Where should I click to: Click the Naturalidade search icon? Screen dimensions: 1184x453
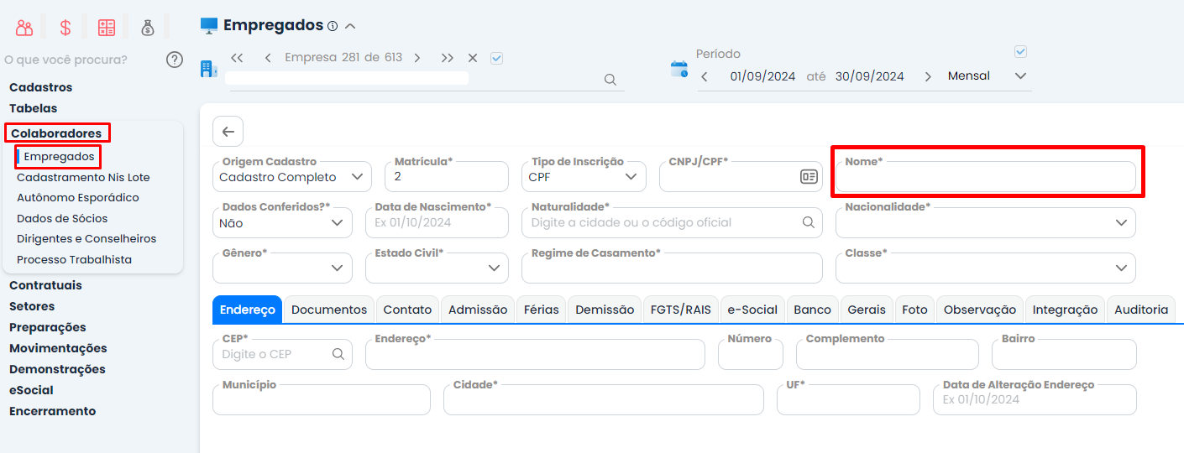click(809, 222)
